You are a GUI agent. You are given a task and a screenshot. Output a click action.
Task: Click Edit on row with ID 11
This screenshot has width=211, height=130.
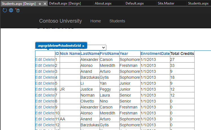click(x=39, y=119)
